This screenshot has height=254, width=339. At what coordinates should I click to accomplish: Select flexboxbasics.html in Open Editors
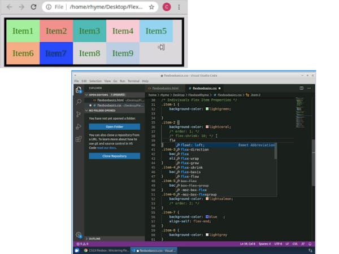click(x=115, y=100)
